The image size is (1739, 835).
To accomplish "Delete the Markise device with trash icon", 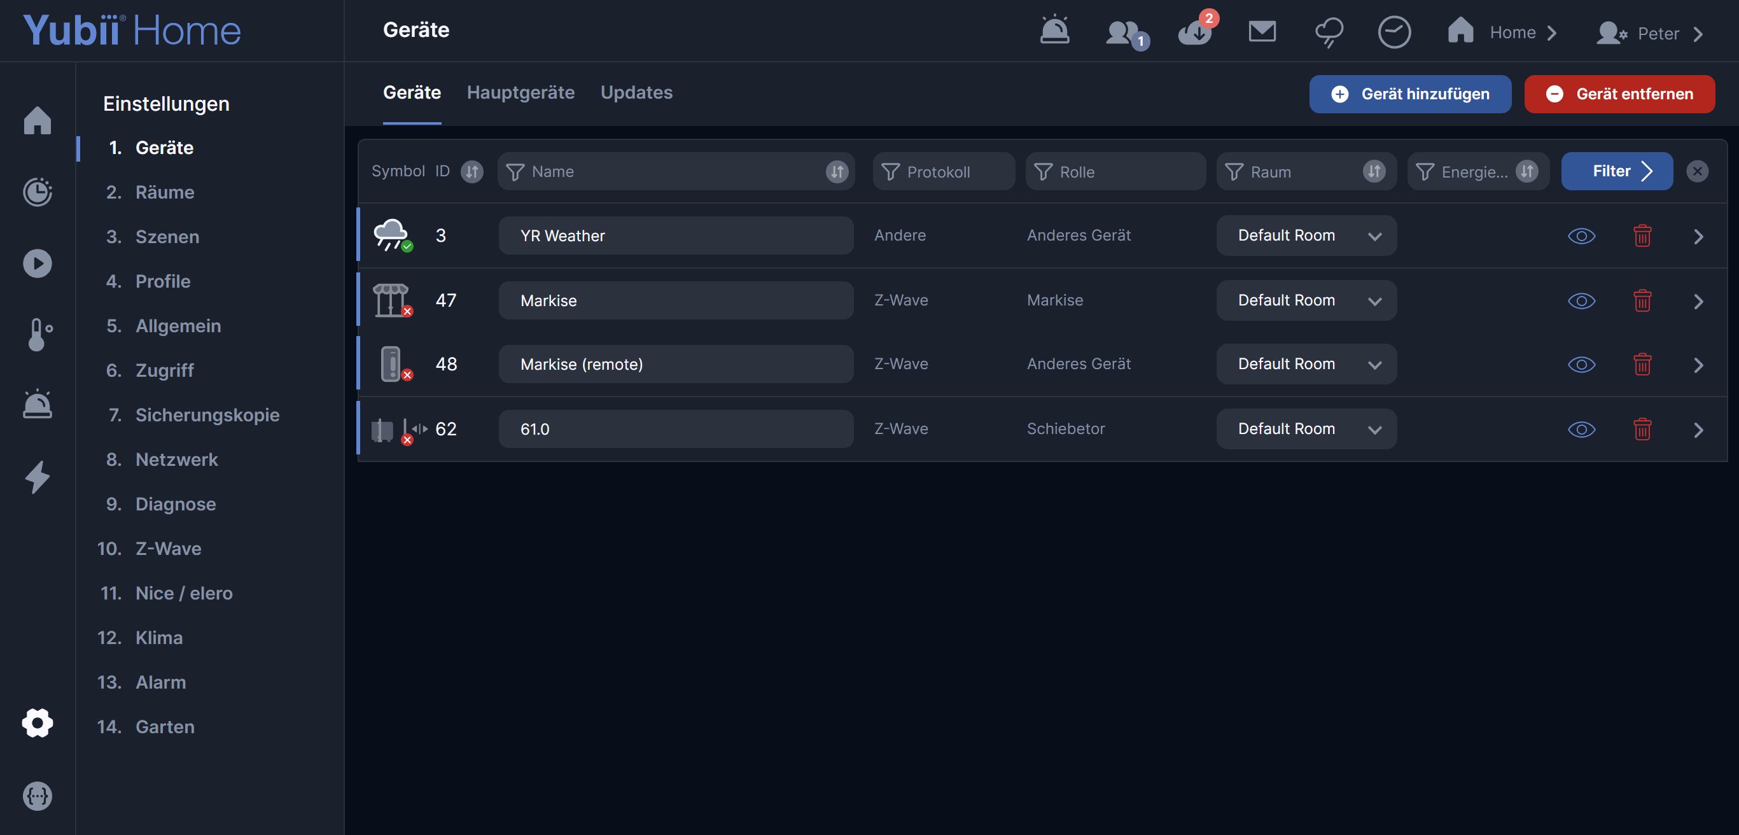I will [1642, 300].
